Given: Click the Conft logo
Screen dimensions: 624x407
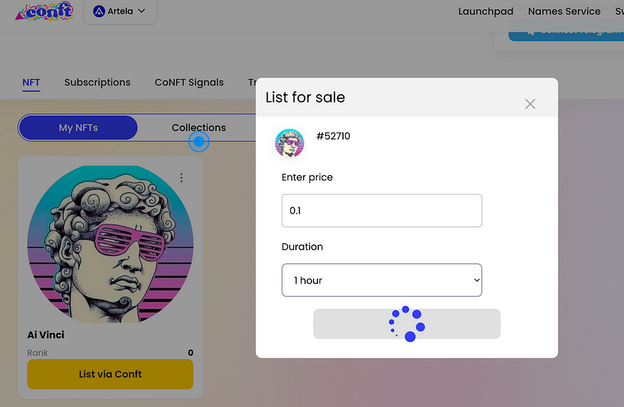Looking at the screenshot, I should coord(44,11).
